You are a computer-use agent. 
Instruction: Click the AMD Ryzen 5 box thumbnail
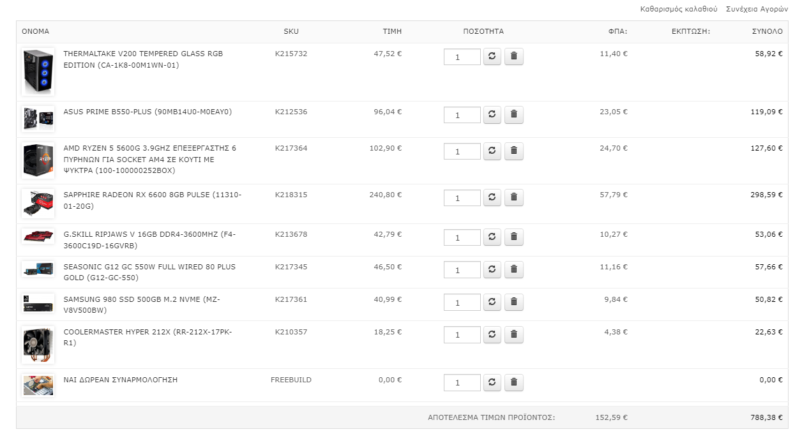pyautogui.click(x=38, y=160)
